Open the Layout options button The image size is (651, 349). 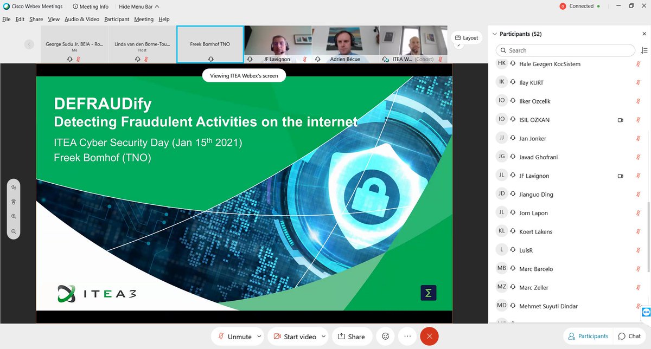coord(467,38)
